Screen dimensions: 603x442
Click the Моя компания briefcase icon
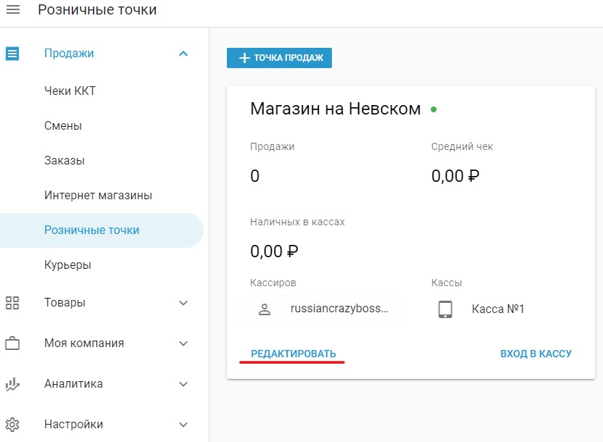click(12, 343)
